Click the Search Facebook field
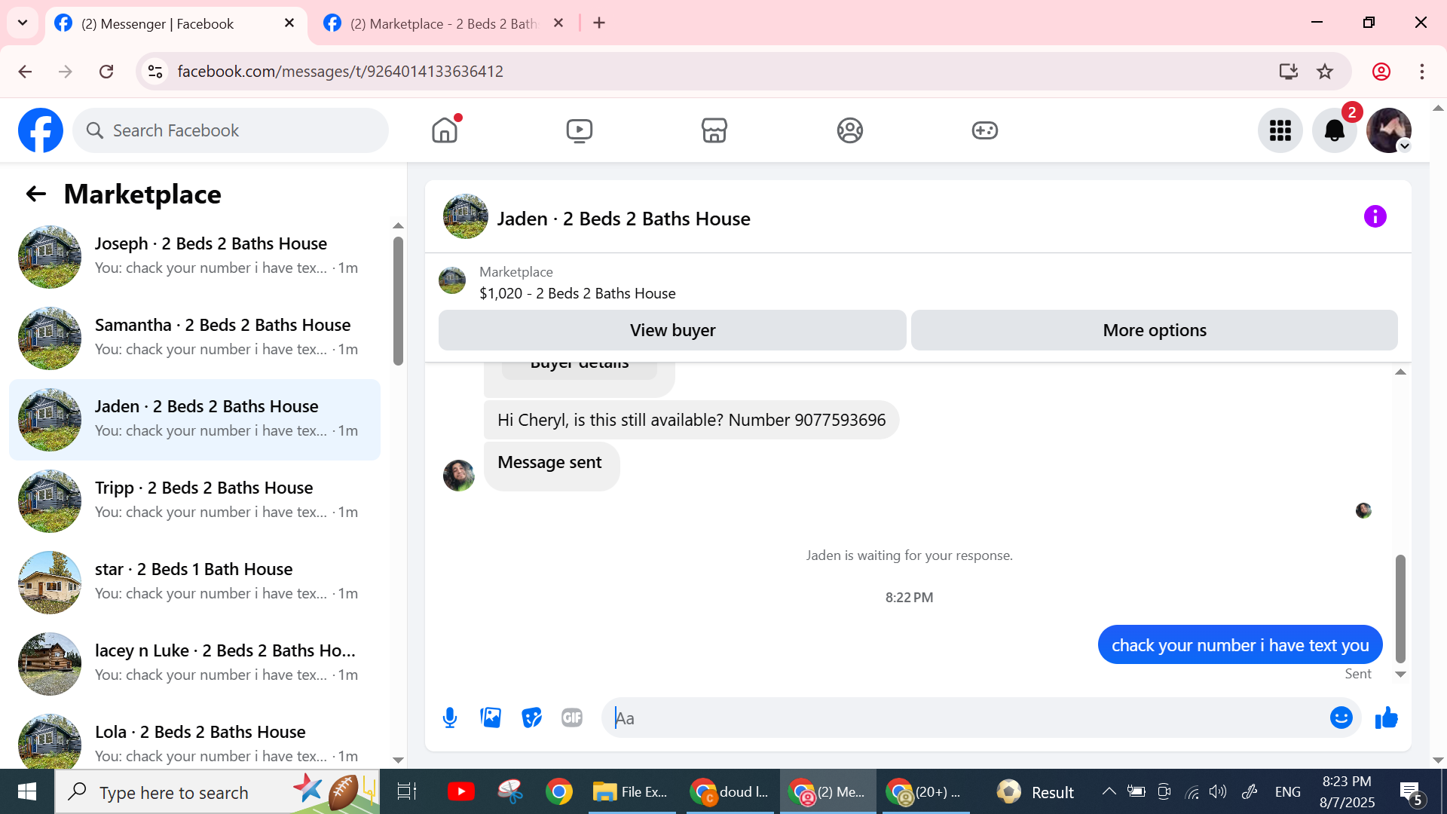 tap(231, 130)
